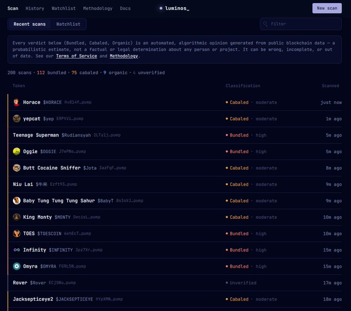
Task: Click the Horace token avatar icon
Action: 17,102
